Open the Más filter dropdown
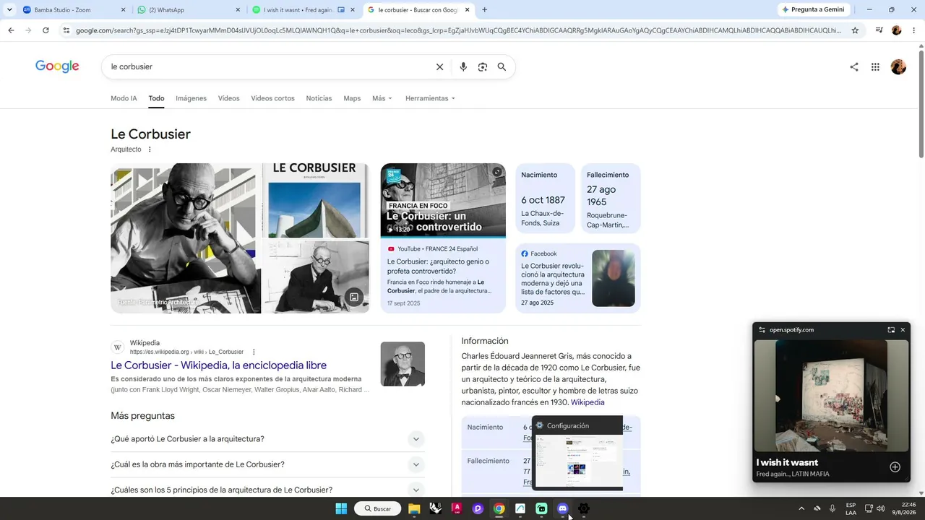925x520 pixels. coord(382,98)
